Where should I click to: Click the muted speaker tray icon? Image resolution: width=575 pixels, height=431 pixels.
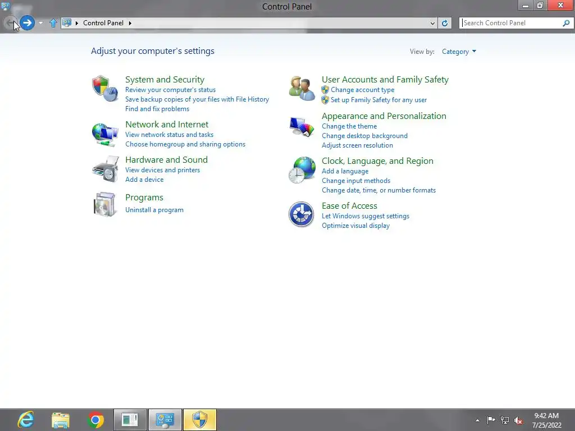click(x=518, y=420)
